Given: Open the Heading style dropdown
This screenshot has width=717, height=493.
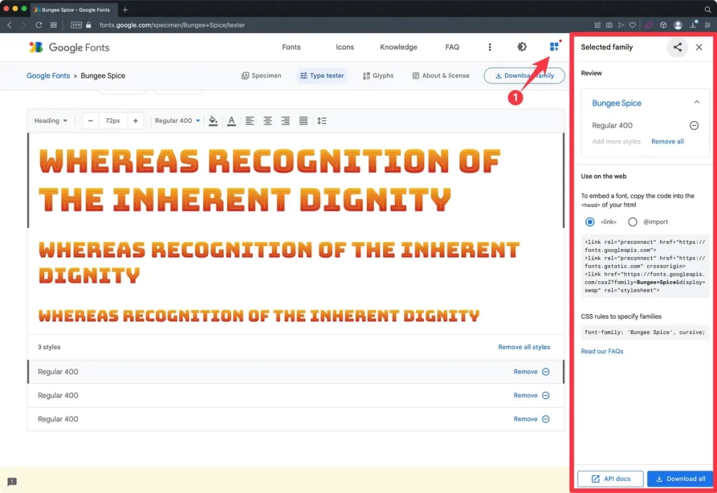Looking at the screenshot, I should (51, 121).
